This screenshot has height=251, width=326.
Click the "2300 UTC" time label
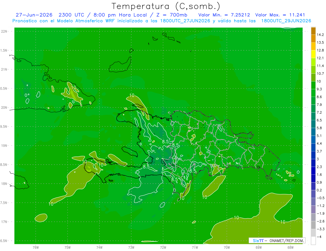(72, 15)
